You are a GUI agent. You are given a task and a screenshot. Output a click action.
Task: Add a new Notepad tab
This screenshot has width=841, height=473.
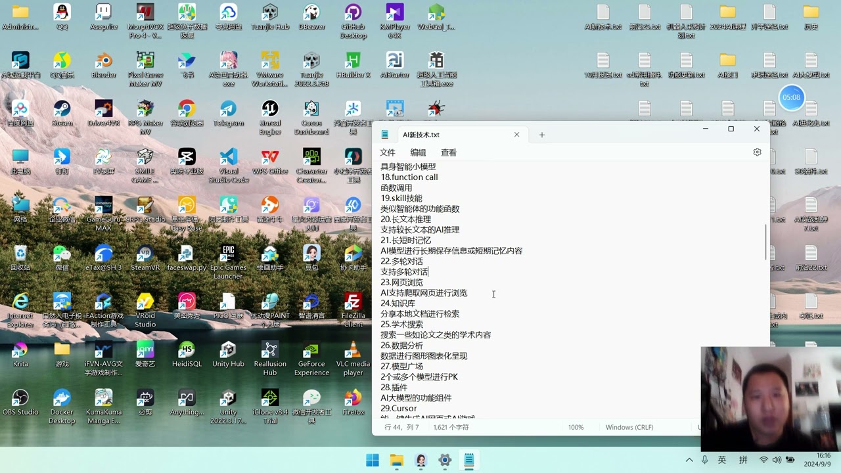tap(542, 135)
